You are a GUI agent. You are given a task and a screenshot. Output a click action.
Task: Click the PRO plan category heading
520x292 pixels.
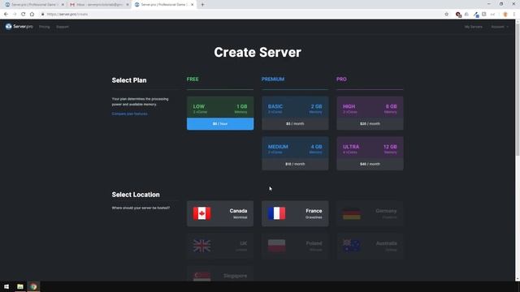[341, 79]
